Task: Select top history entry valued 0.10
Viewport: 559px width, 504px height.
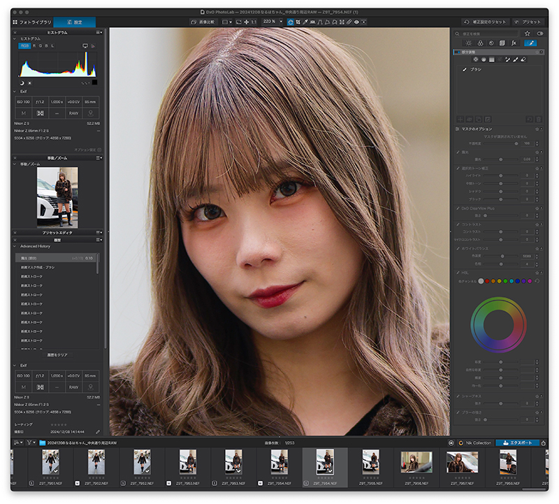Action: click(x=55, y=258)
